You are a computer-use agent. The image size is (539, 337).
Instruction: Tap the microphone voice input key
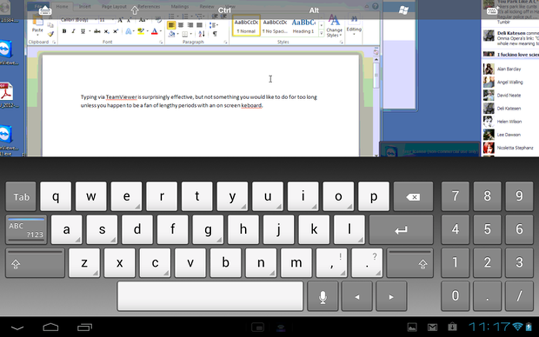click(322, 297)
